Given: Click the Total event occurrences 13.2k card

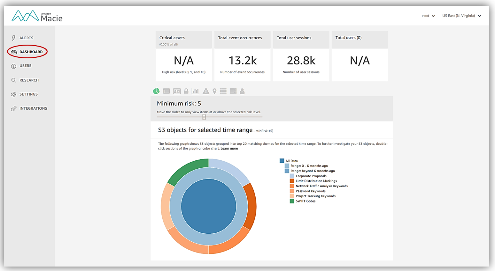Looking at the screenshot, I should coord(242,61).
